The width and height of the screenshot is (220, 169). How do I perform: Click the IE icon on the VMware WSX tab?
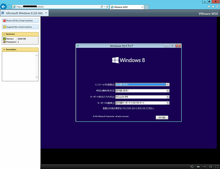(x=112, y=7)
